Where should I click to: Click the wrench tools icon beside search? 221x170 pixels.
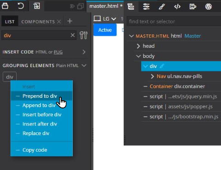tap(84, 35)
